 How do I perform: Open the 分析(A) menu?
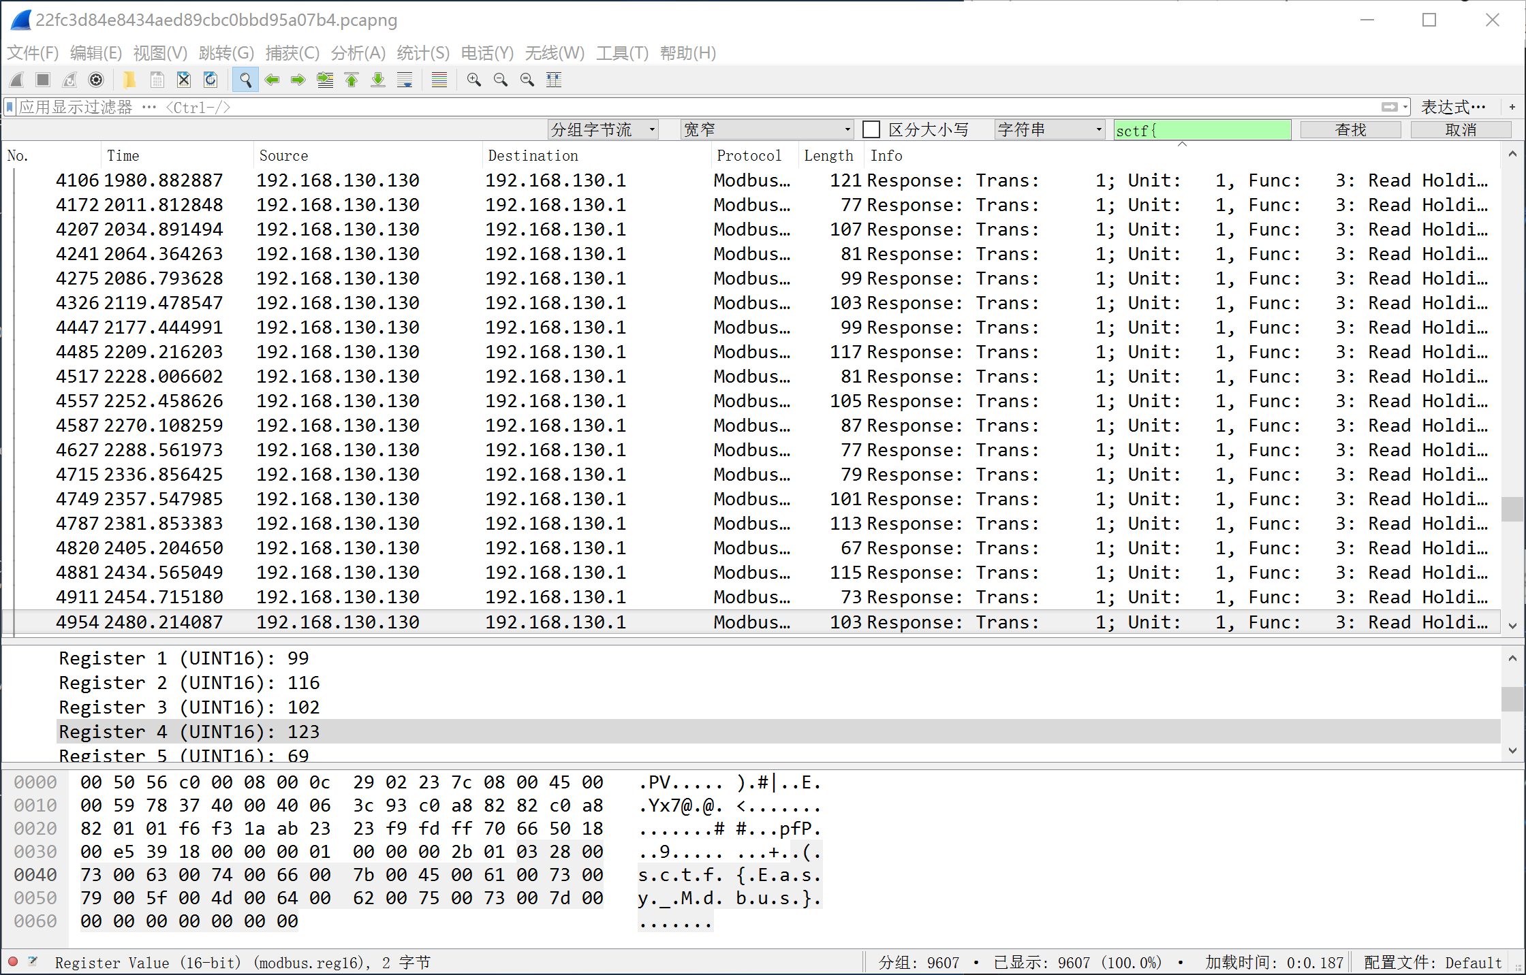[358, 53]
